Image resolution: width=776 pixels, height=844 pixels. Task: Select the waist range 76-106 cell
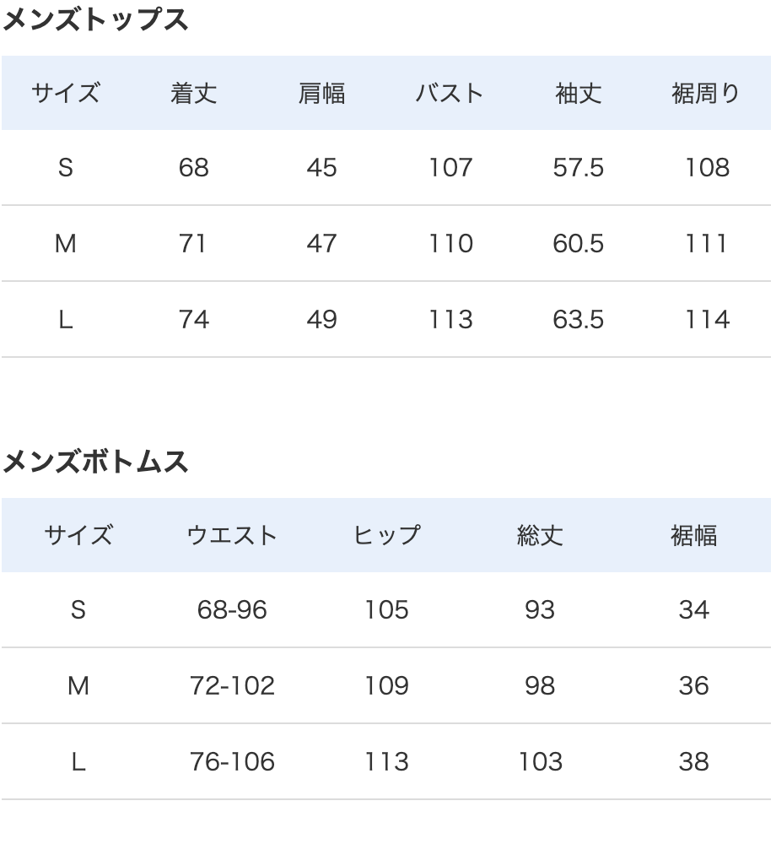coord(232,762)
